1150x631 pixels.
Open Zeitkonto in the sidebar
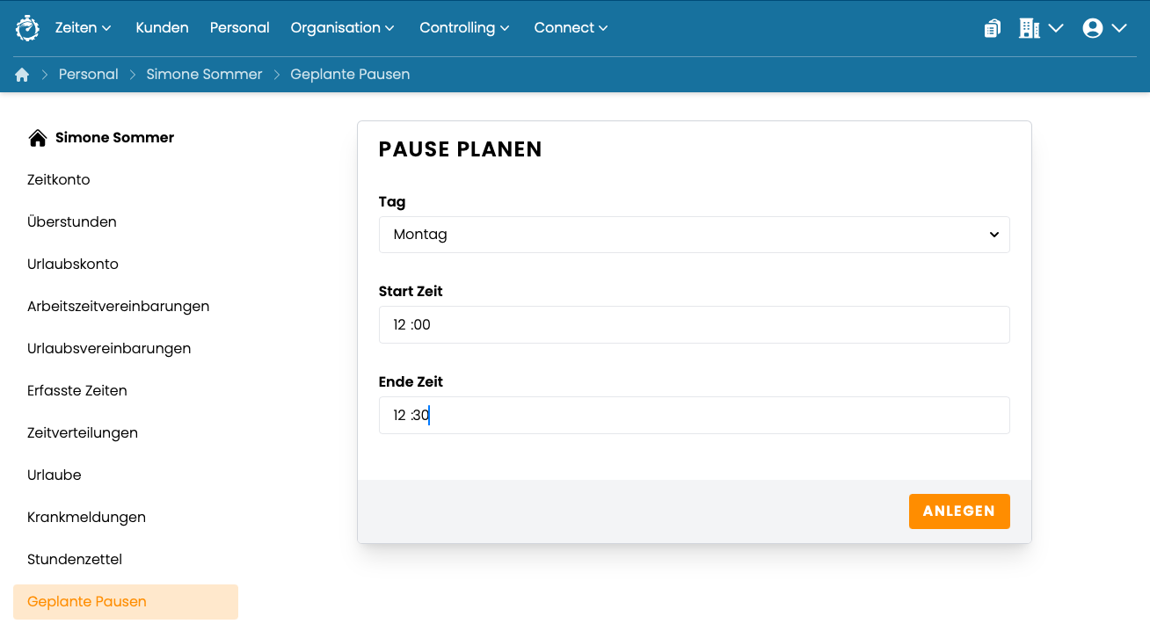(x=59, y=180)
